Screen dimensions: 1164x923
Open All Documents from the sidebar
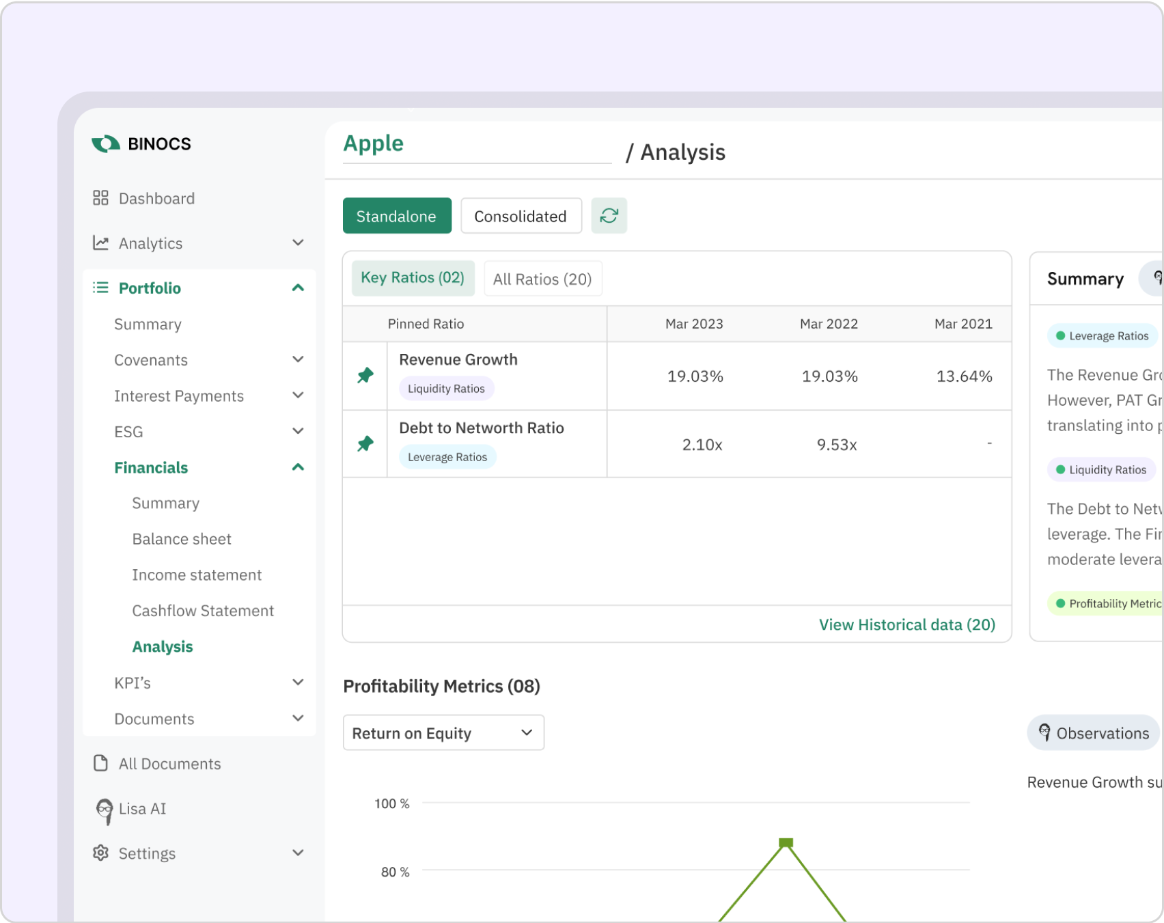169,764
